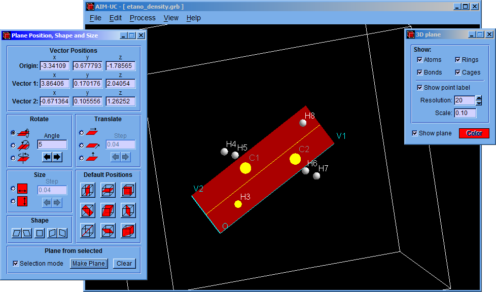Screen dimensions: 496x292
Task: Click the rotate right arrow button
Action: pos(57,157)
